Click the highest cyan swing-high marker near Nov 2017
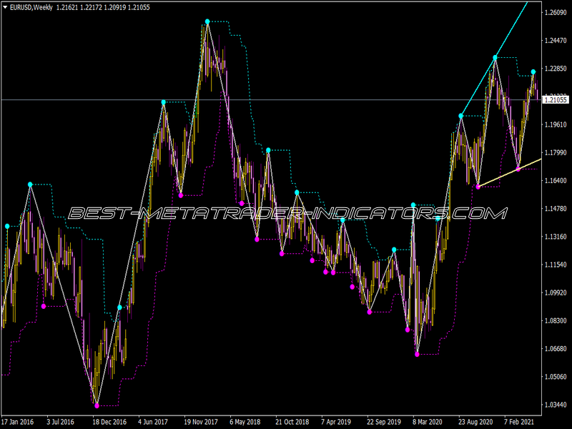 [207, 21]
